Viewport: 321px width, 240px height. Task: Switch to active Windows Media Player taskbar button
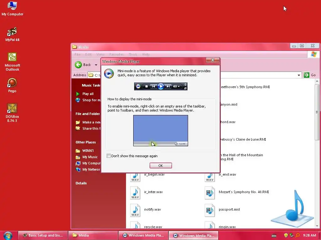(x=193, y=236)
